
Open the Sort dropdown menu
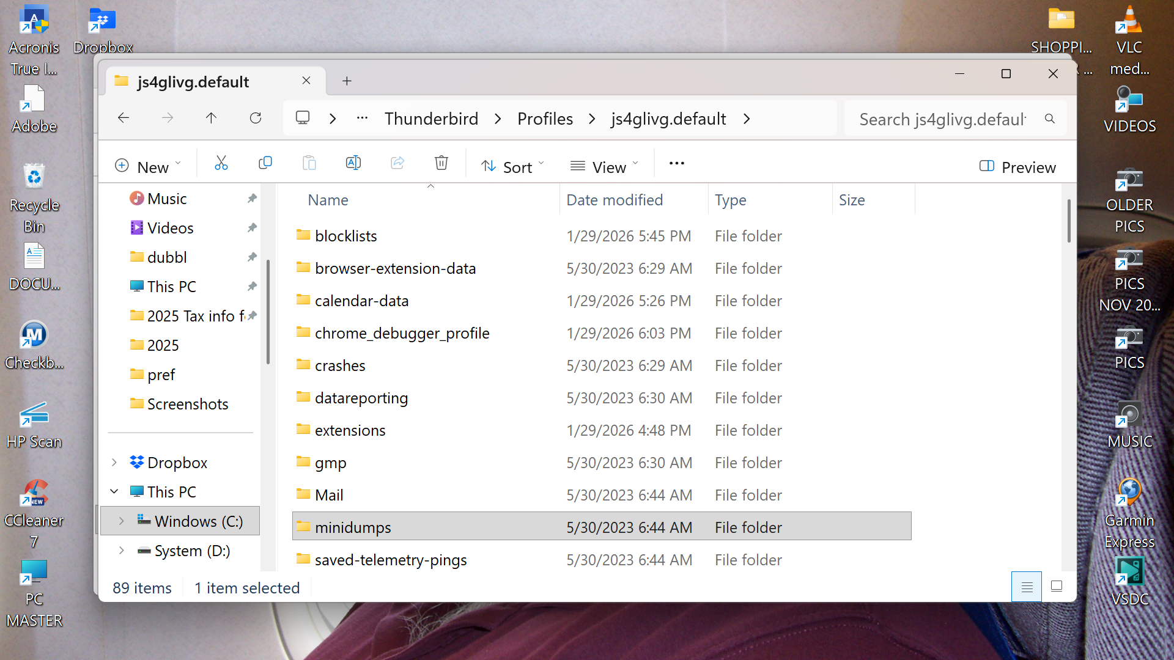(x=512, y=167)
